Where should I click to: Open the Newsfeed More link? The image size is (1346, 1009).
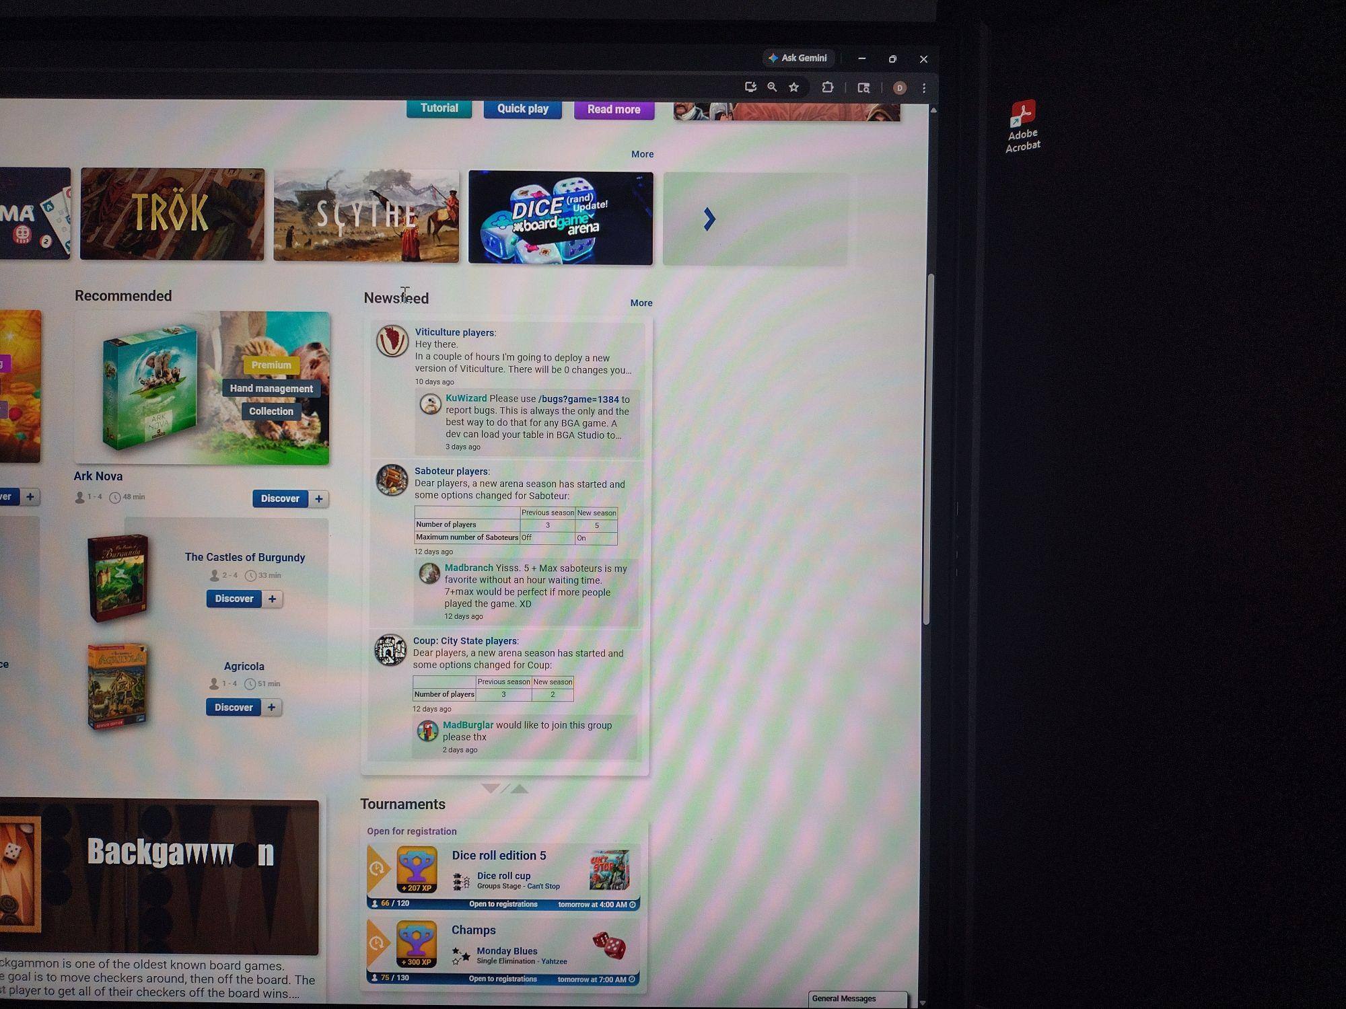click(641, 303)
